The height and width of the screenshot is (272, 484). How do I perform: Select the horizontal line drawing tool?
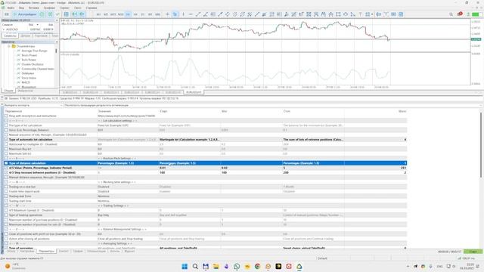(191, 14)
